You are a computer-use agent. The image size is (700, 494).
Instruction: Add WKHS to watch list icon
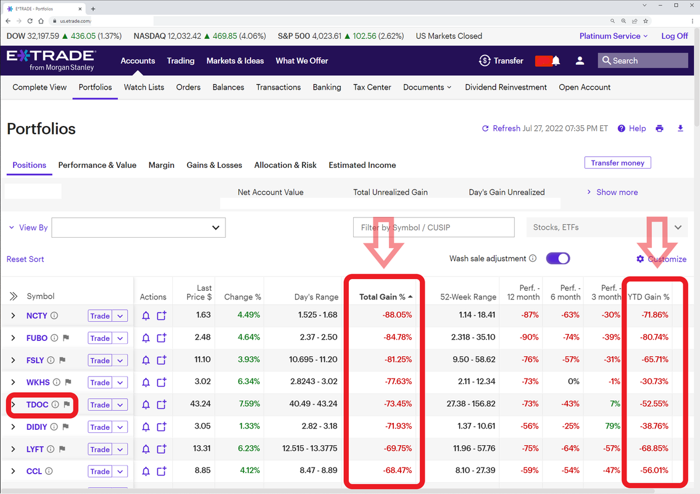tap(162, 382)
